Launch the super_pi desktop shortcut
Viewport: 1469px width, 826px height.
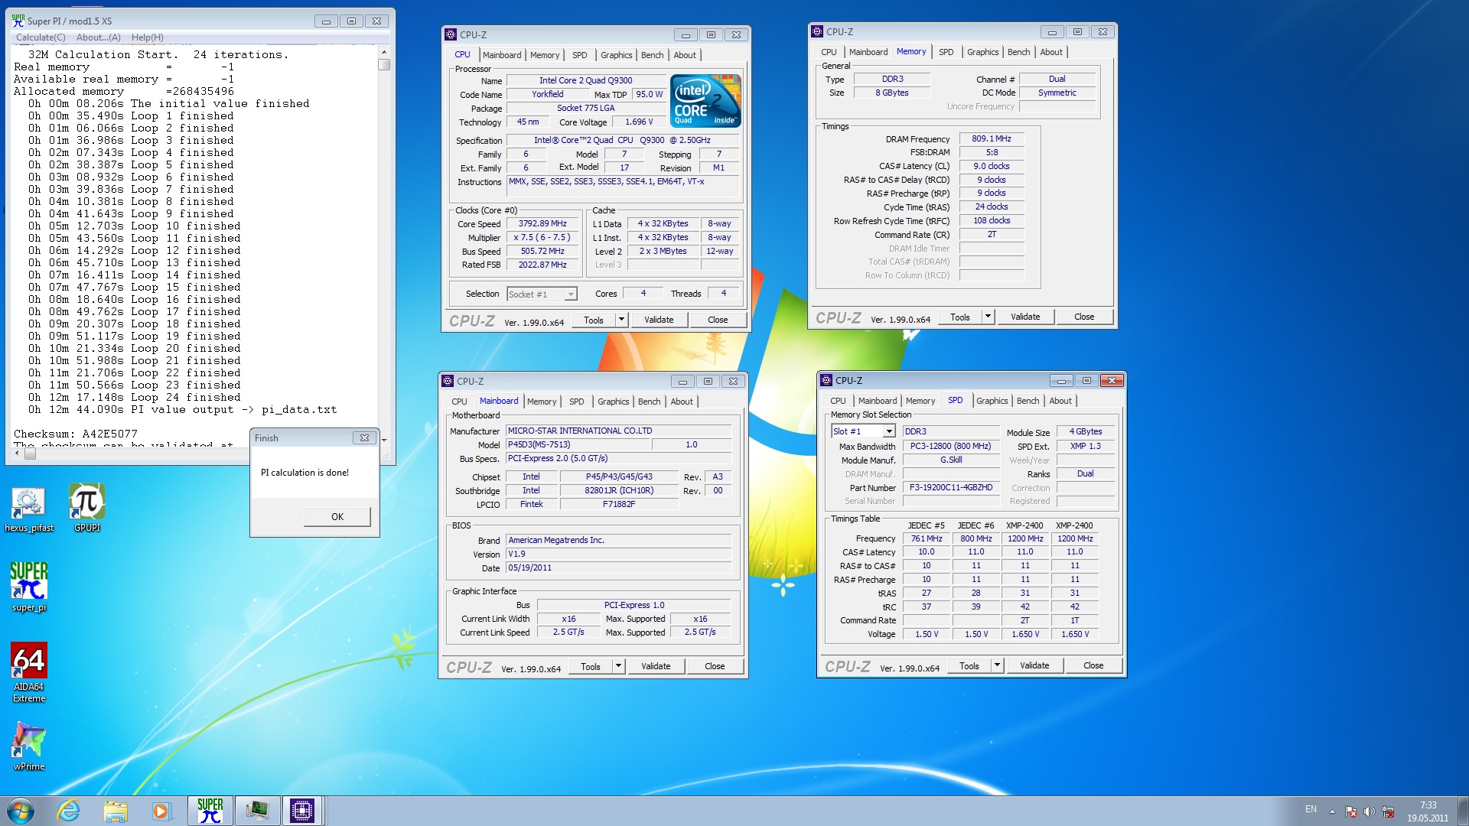coord(29,587)
